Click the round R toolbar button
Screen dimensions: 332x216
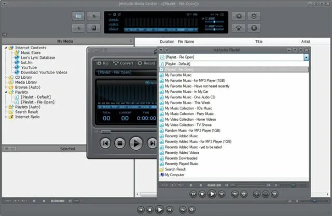point(254,28)
